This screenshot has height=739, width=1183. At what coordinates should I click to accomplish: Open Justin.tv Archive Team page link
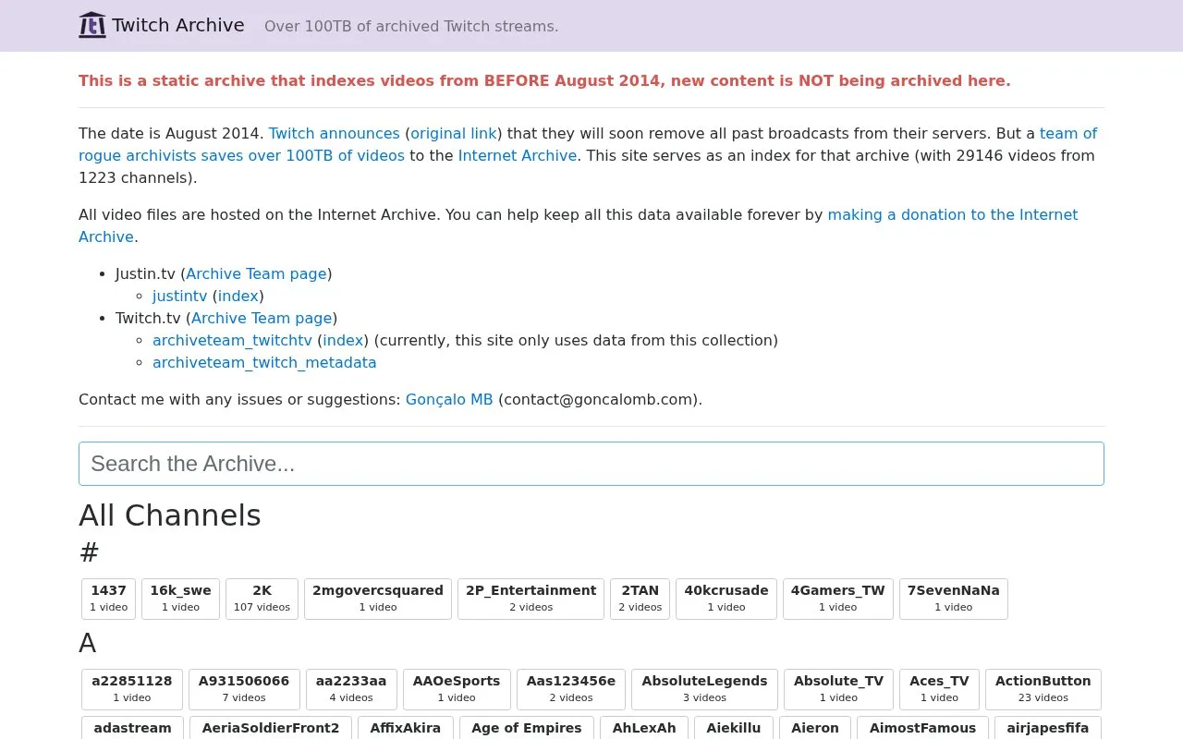coord(256,273)
